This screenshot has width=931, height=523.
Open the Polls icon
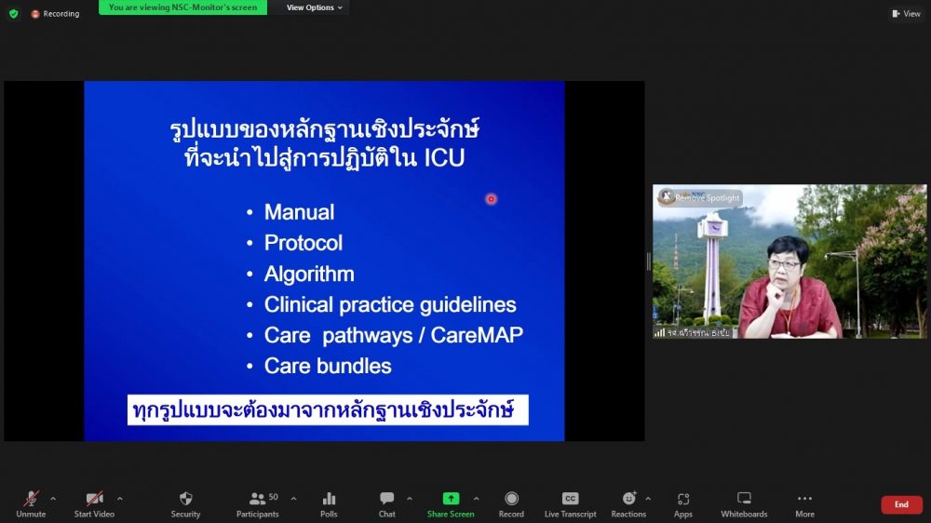tap(329, 503)
